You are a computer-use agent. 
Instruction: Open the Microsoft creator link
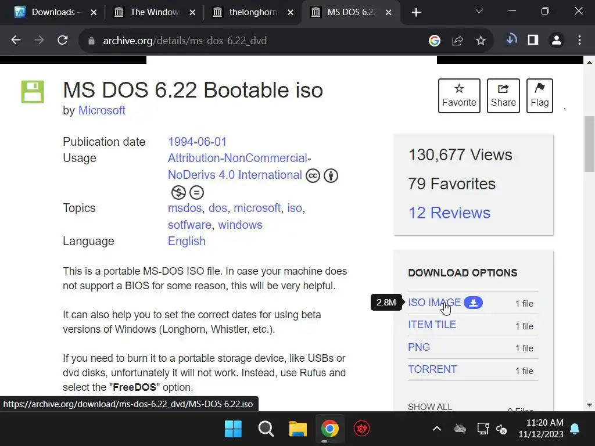102,110
